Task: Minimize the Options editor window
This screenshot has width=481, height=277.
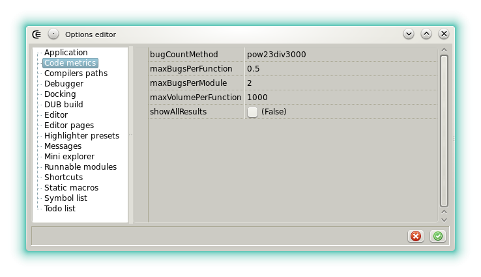Action: 409,34
